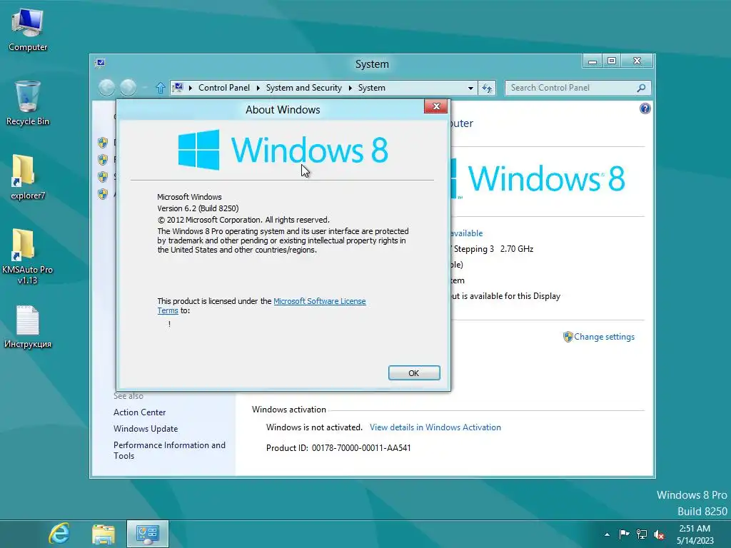731x548 pixels.
Task: Close the About Windows dialog
Action: click(436, 106)
